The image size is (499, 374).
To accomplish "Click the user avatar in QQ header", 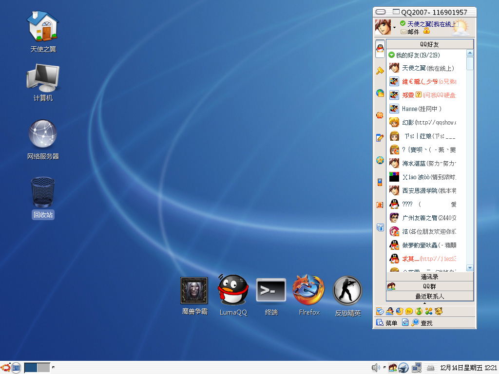I will [383, 27].
